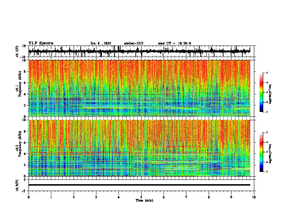Click the "7" tick on the time axis
Screen dimensions: 286x221
tap(186, 197)
